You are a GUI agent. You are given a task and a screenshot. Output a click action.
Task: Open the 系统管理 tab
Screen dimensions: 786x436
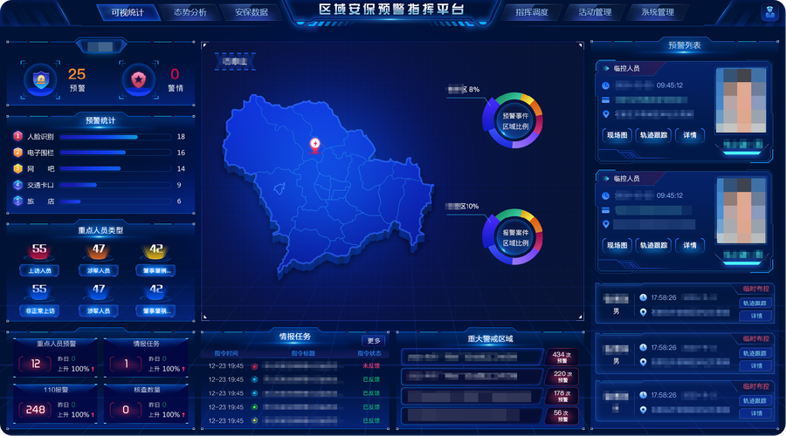pos(657,13)
